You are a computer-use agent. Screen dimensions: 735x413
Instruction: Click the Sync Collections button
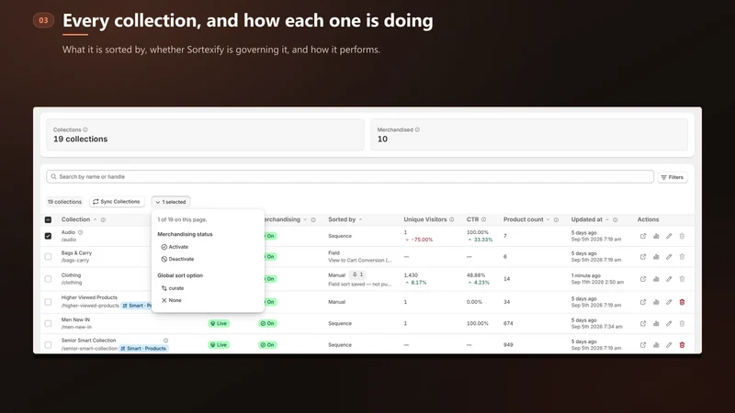117,202
